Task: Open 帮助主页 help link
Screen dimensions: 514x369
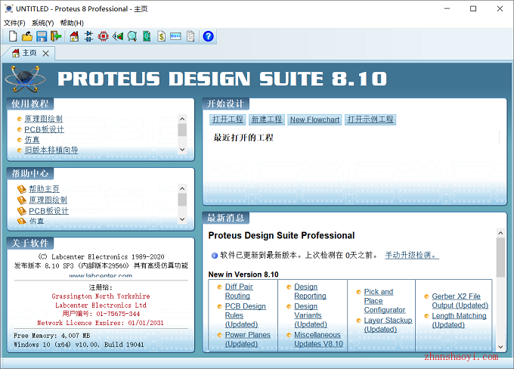Action: (x=45, y=189)
